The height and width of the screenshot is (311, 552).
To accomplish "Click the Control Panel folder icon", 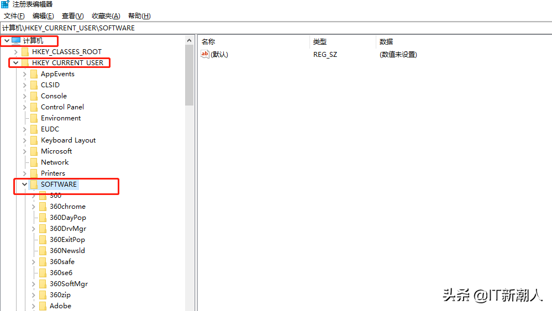I will (x=34, y=107).
